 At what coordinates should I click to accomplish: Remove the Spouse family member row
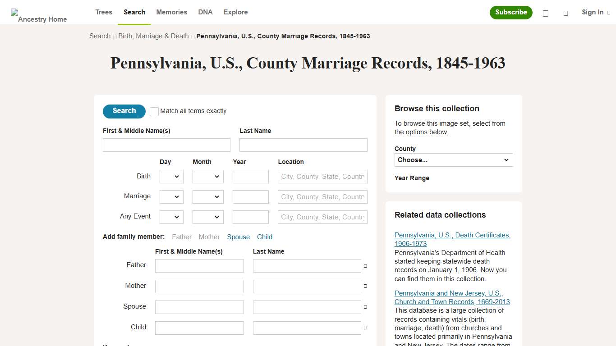point(365,307)
